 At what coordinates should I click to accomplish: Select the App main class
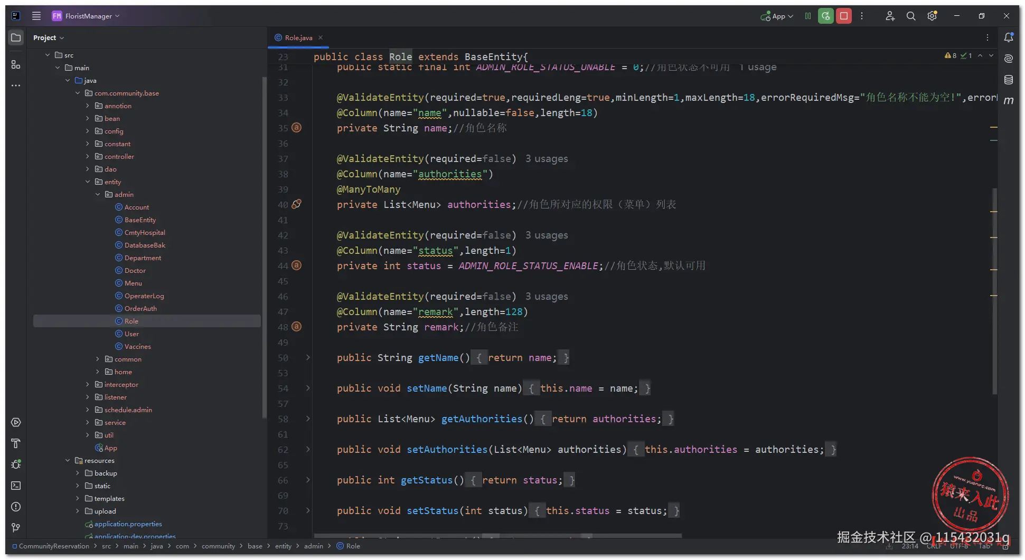[x=110, y=448]
